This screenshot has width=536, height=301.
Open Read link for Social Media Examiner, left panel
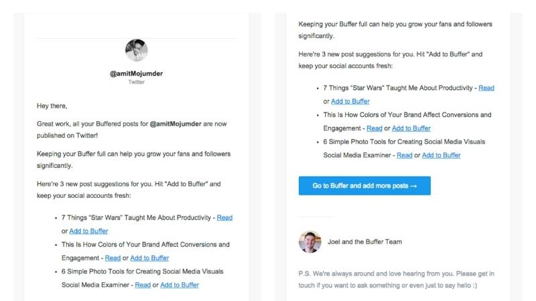pos(143,285)
